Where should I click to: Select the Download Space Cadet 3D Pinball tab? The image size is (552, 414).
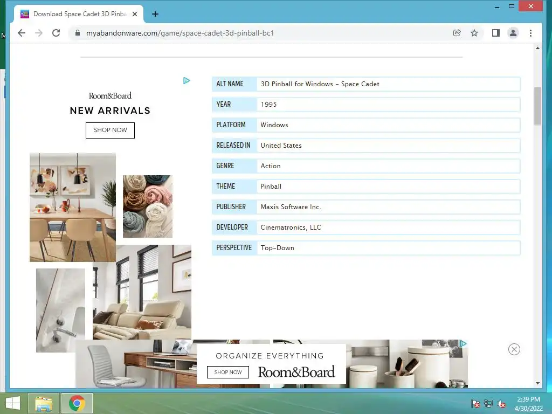pyautogui.click(x=79, y=14)
